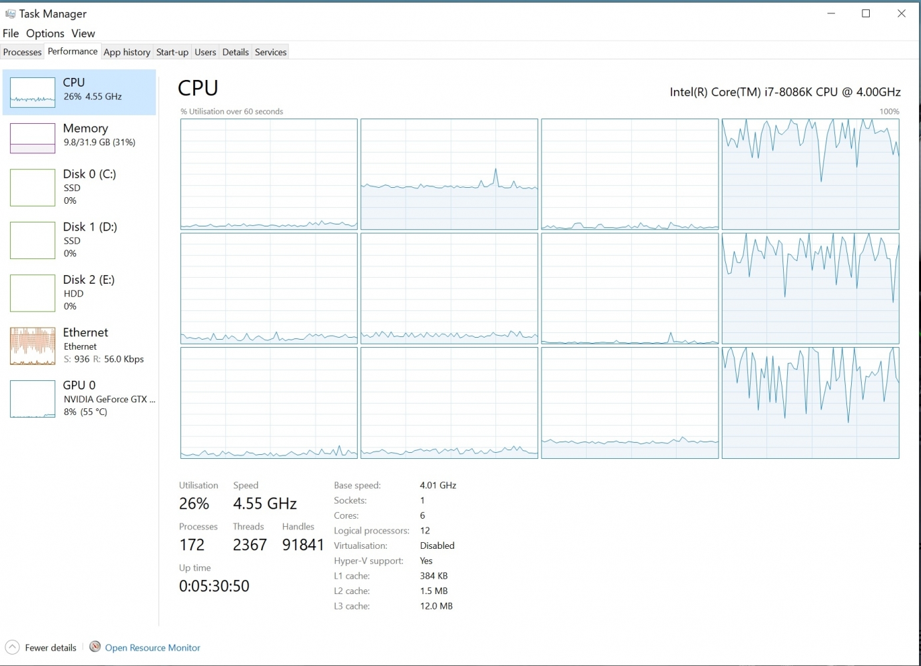Select the Disk 0 (C:) graph thumbnail

point(33,188)
